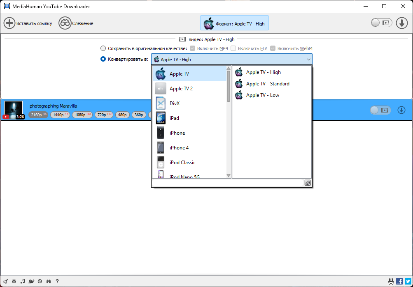Click the Format: Apple TV - High button

point(234,23)
